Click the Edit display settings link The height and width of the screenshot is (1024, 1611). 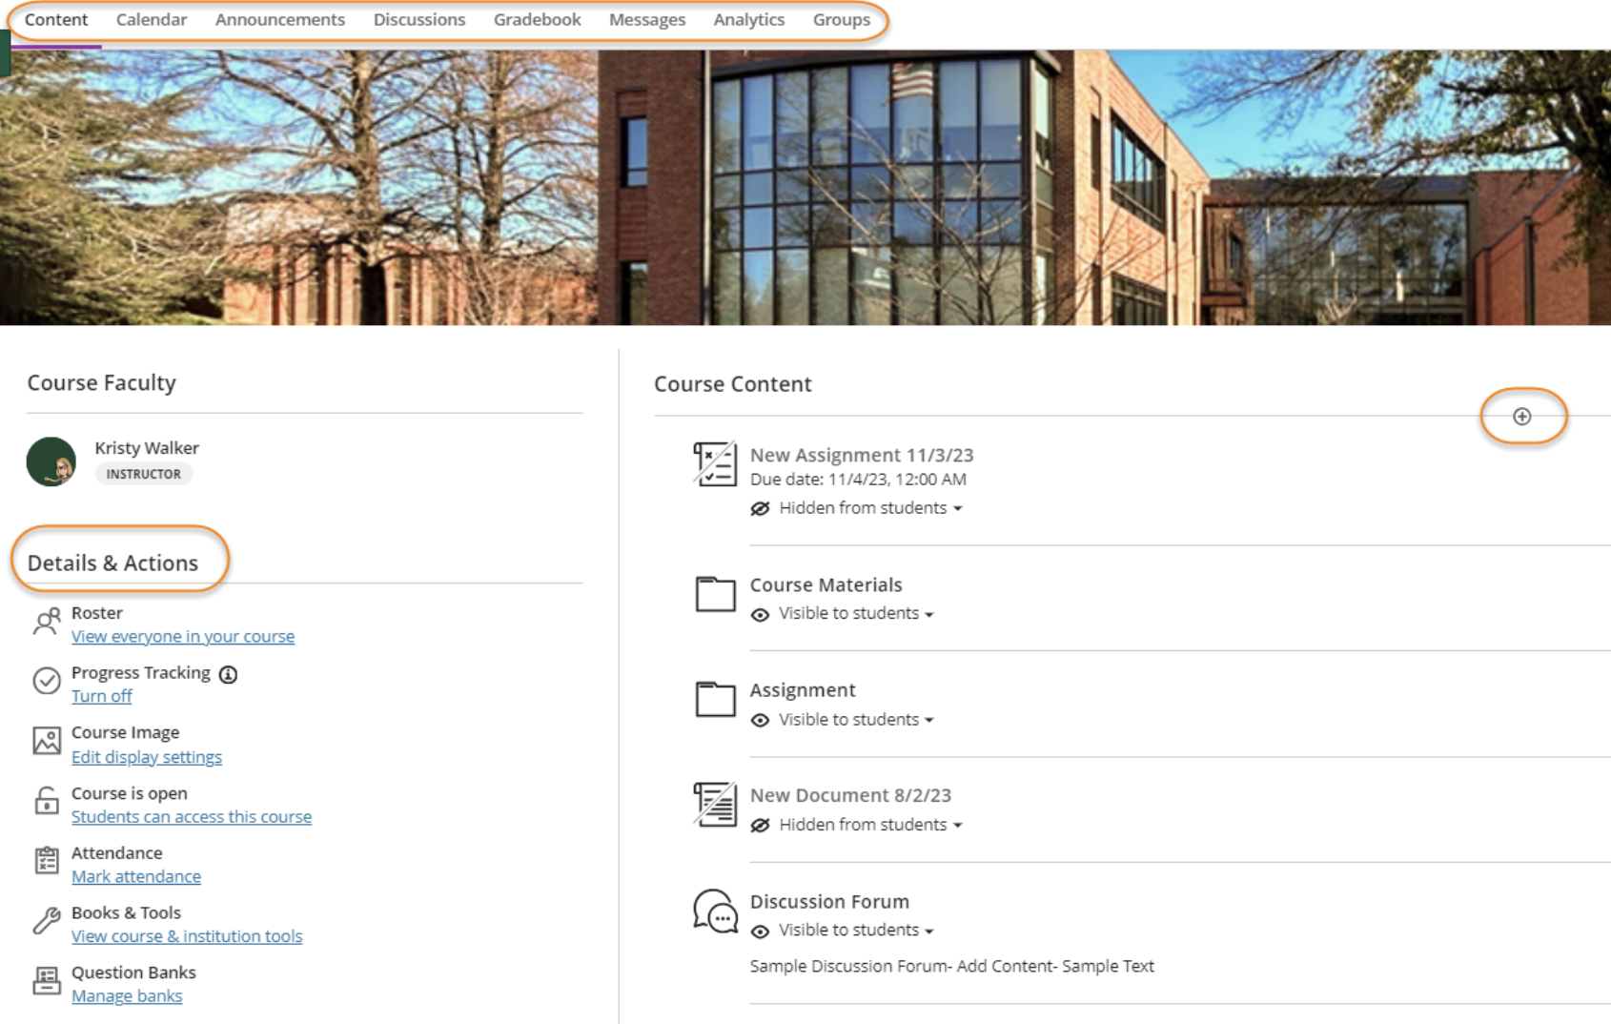click(147, 757)
